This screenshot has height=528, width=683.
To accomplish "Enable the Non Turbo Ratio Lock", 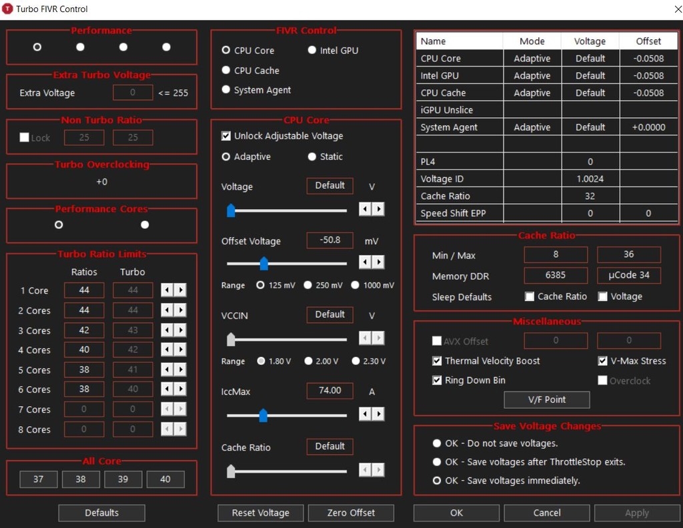I will [x=25, y=137].
